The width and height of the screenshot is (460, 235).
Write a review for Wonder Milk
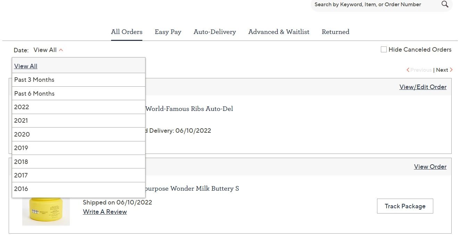104,211
